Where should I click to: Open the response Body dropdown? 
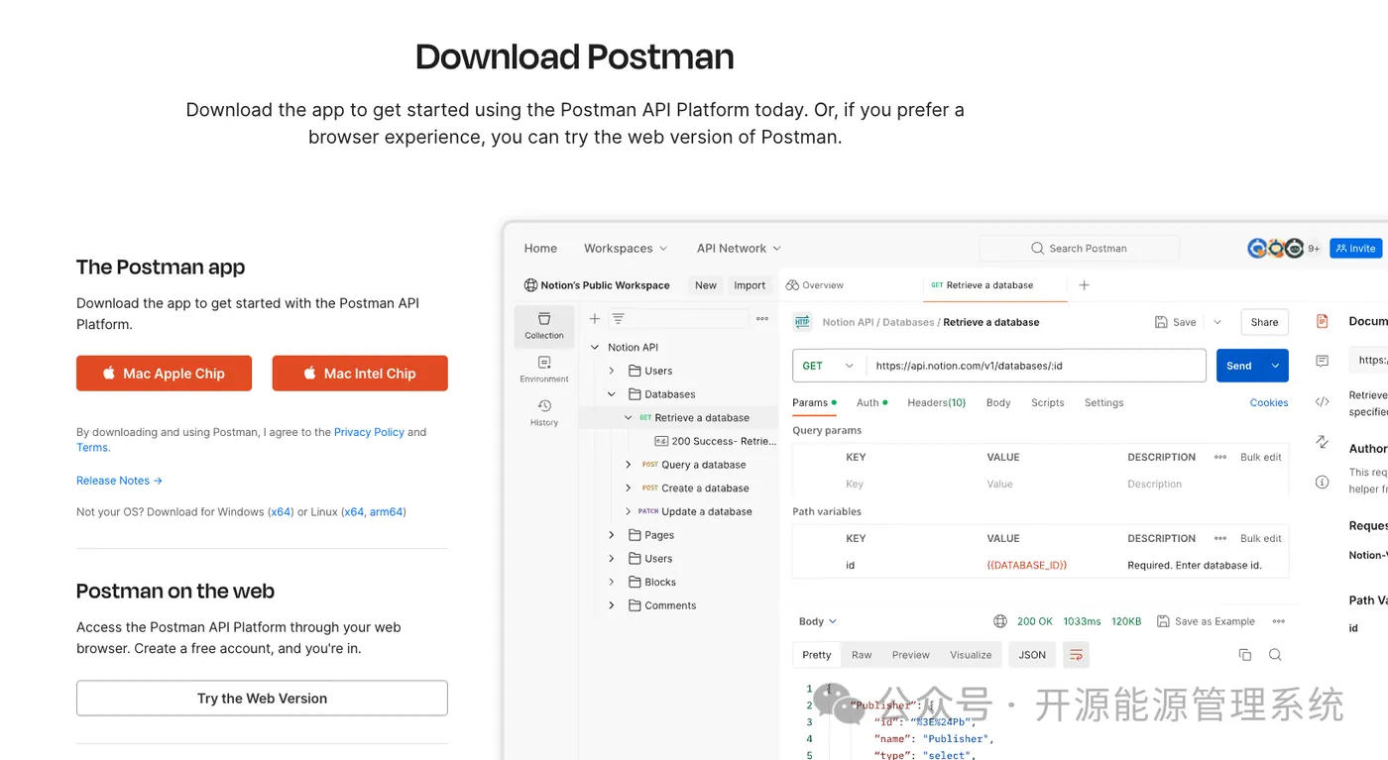click(818, 621)
